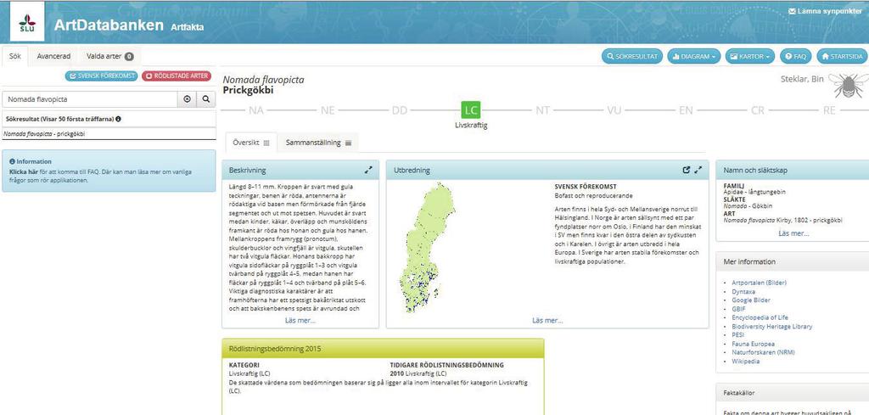
Task: Click the EN red list category
Action: tap(686, 110)
